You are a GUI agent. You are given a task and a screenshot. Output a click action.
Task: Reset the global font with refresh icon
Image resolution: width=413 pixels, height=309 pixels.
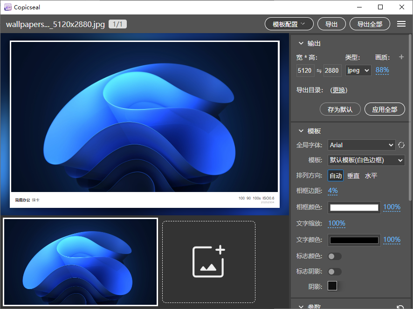click(x=401, y=145)
